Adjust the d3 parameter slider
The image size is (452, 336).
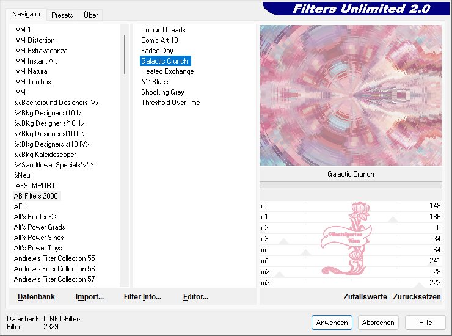351,239
